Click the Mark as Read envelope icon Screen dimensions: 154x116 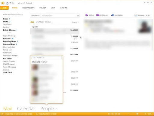[136, 15]
